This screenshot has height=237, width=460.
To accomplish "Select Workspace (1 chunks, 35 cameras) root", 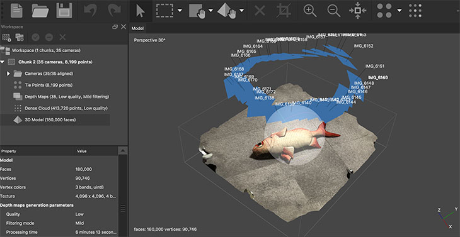I will pyautogui.click(x=46, y=50).
